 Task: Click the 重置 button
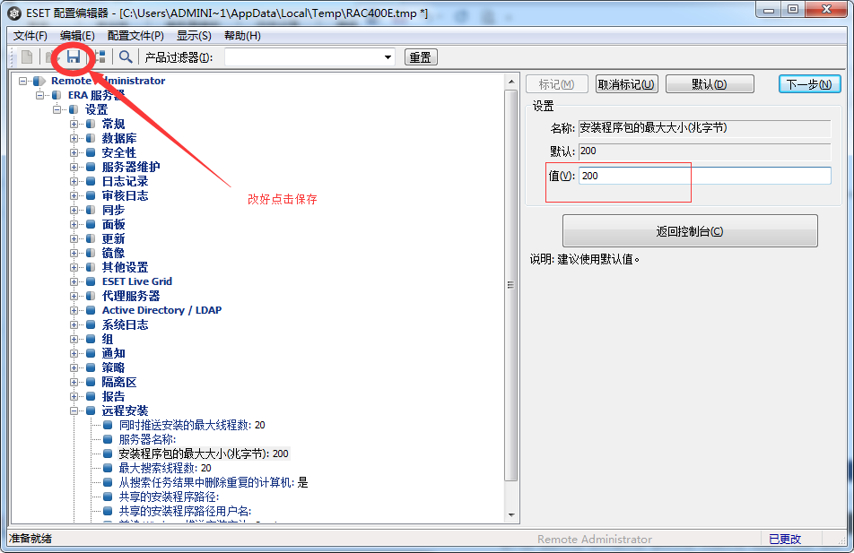coord(421,57)
